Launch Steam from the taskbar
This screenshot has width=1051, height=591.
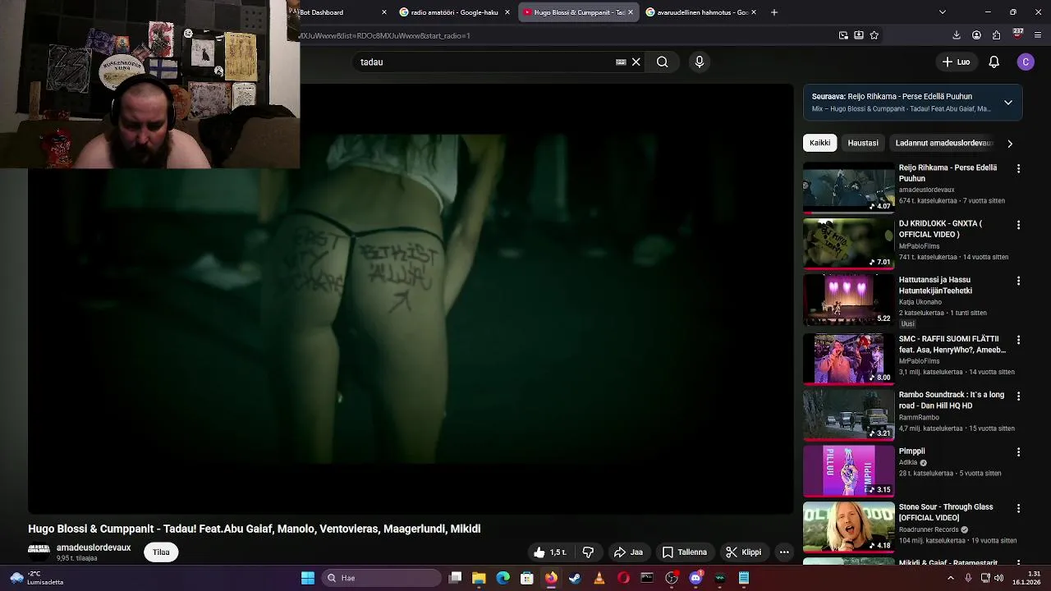pyautogui.click(x=575, y=578)
